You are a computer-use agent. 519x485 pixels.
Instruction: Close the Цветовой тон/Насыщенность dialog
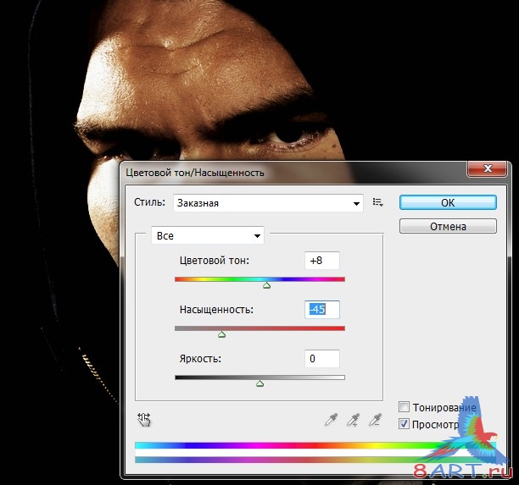coord(487,168)
